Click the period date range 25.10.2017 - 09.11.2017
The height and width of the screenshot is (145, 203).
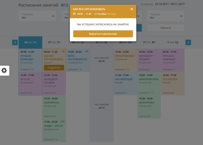click(170, 4)
